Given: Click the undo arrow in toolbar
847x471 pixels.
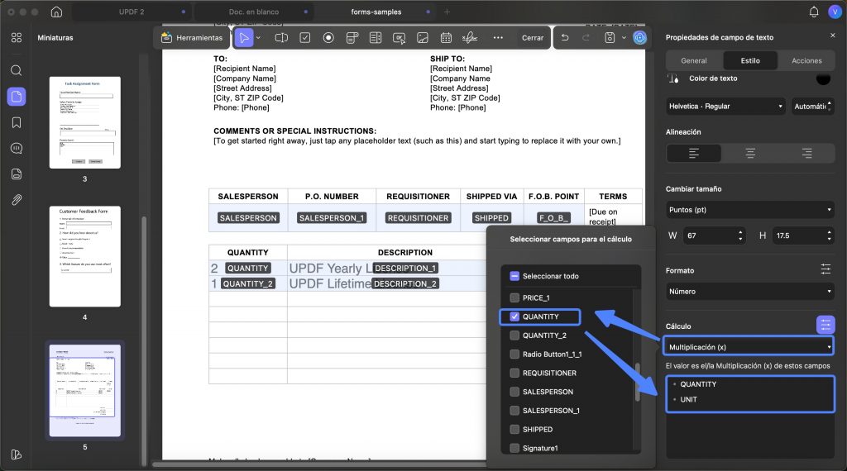Looking at the screenshot, I should [565, 38].
